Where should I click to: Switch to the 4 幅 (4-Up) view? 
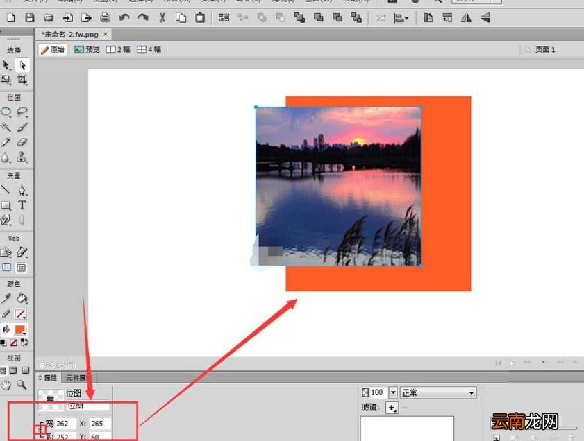click(x=149, y=49)
